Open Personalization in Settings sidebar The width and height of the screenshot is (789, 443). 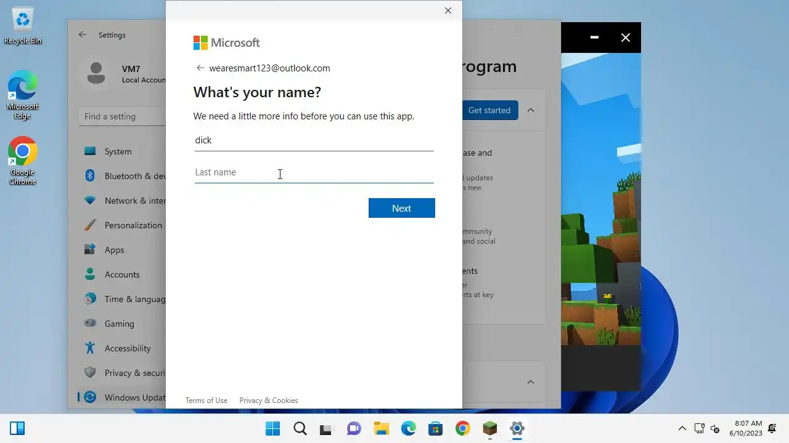click(122, 225)
